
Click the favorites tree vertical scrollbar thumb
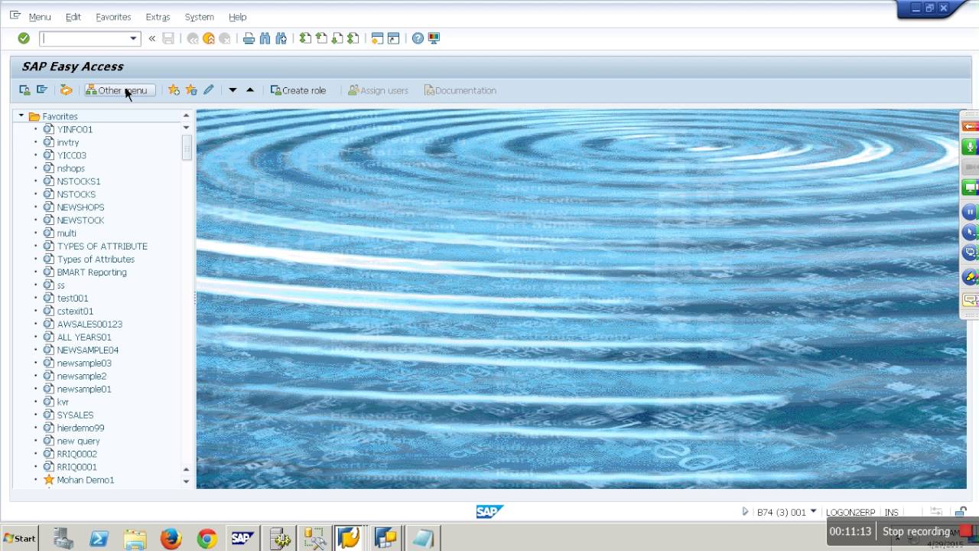click(186, 148)
